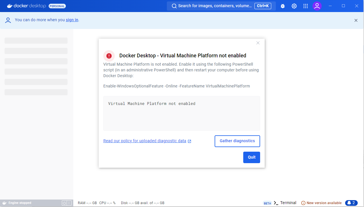Image resolution: width=364 pixels, height=207 pixels.
Task: Dismiss the sign-in banner
Action: click(356, 20)
